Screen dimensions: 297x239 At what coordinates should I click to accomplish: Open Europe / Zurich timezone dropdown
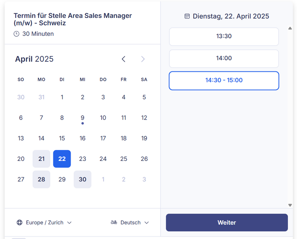click(x=44, y=223)
